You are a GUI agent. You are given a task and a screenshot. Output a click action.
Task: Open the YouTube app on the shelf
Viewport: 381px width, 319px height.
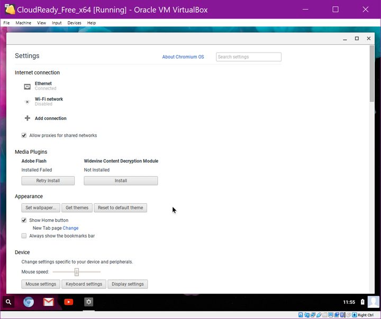coord(68,302)
